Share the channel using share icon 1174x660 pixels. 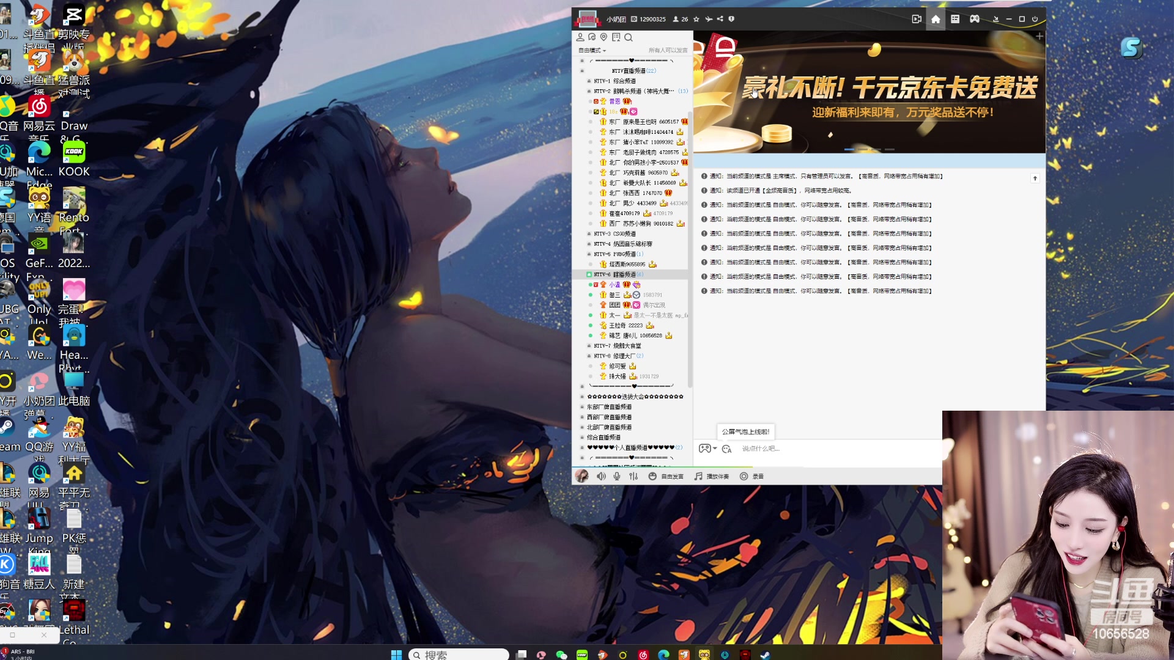(720, 19)
